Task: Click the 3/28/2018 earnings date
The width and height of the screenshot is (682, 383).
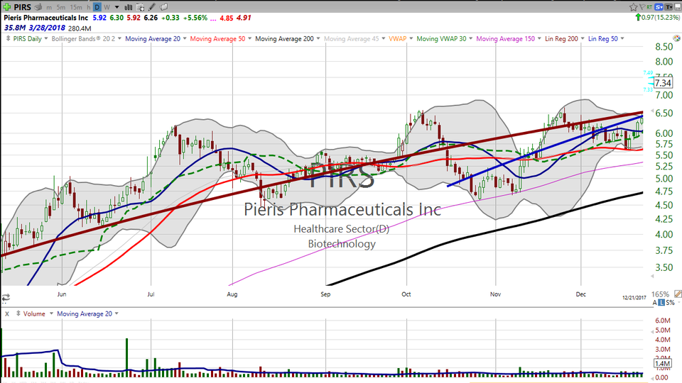Action: [x=47, y=28]
